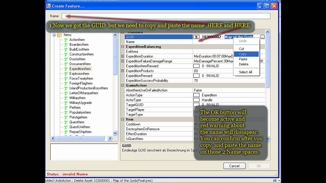Collapse the Items tree folder

[x=54, y=35]
